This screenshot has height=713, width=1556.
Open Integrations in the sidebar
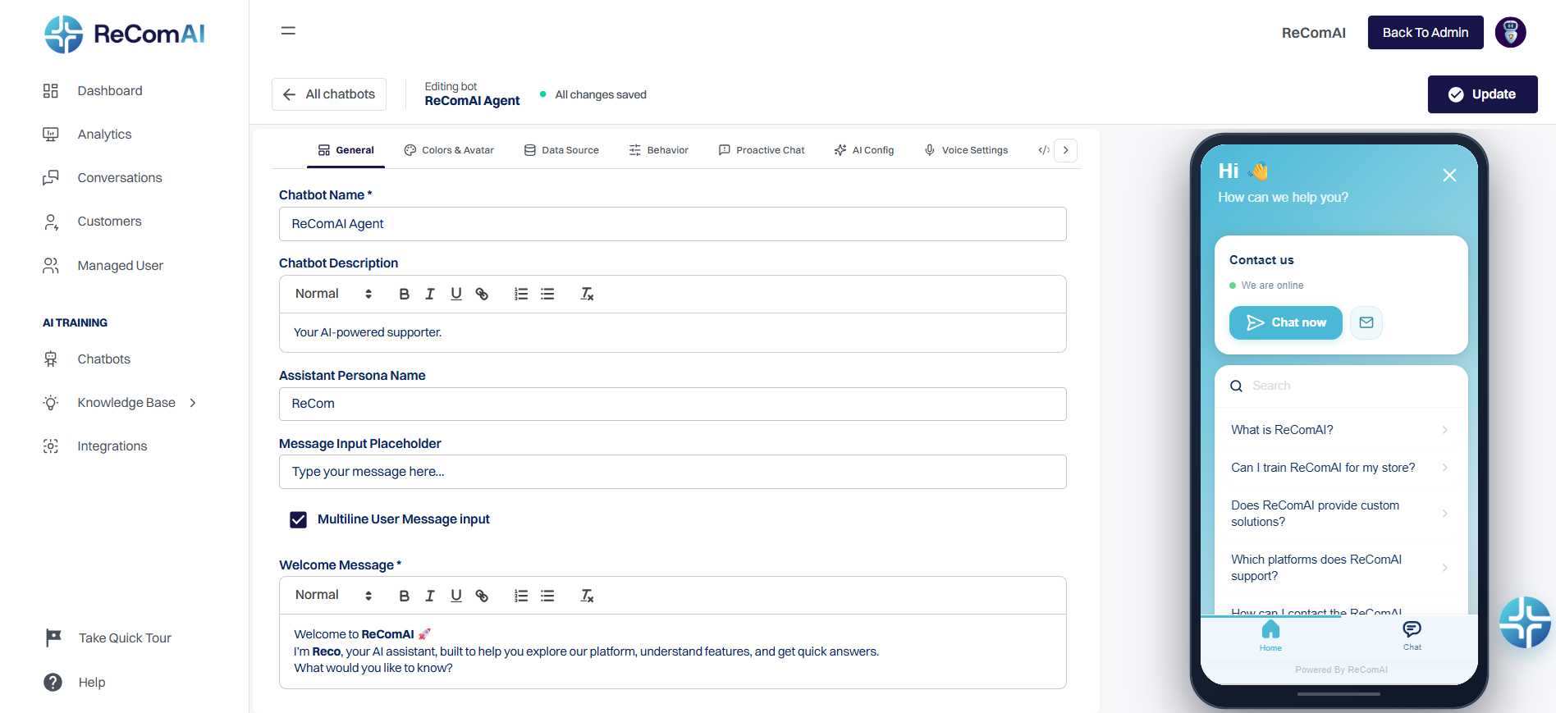pos(95,446)
